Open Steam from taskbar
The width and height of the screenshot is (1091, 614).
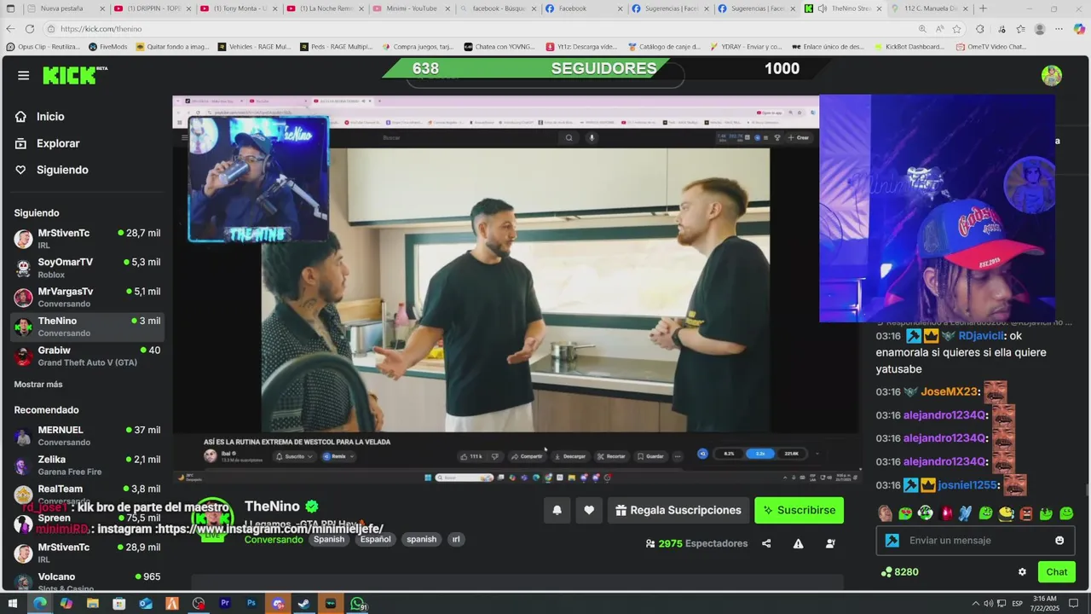pos(304,604)
